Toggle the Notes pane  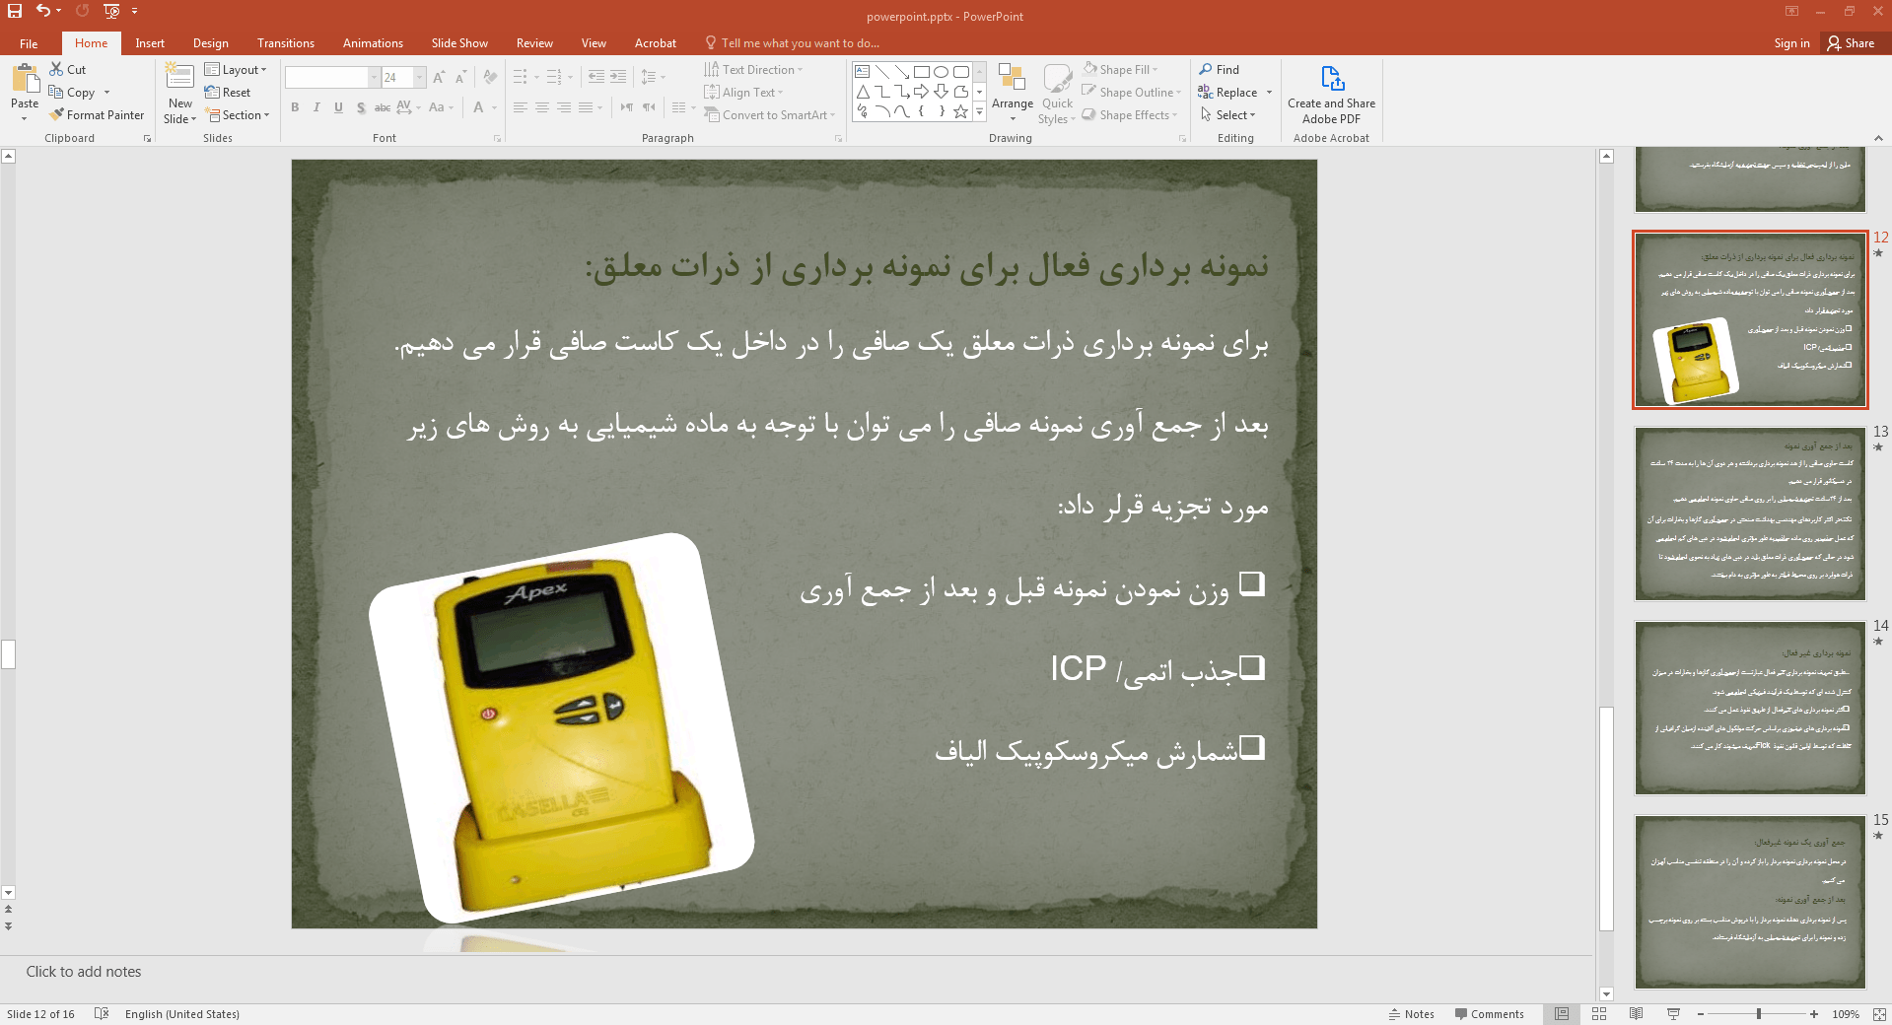point(1411,1014)
